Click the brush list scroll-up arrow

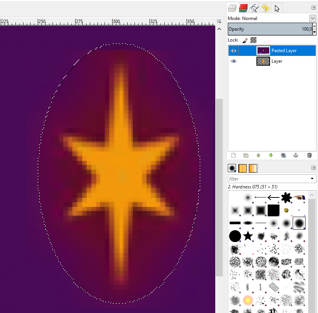(x=312, y=195)
